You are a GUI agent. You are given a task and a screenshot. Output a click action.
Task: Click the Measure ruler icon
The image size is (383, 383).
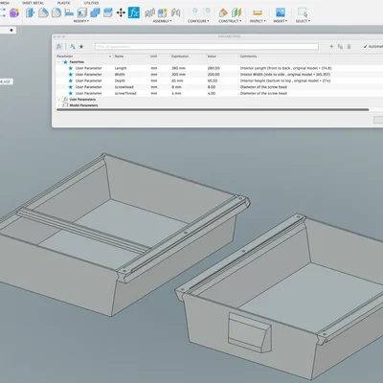coord(258,12)
